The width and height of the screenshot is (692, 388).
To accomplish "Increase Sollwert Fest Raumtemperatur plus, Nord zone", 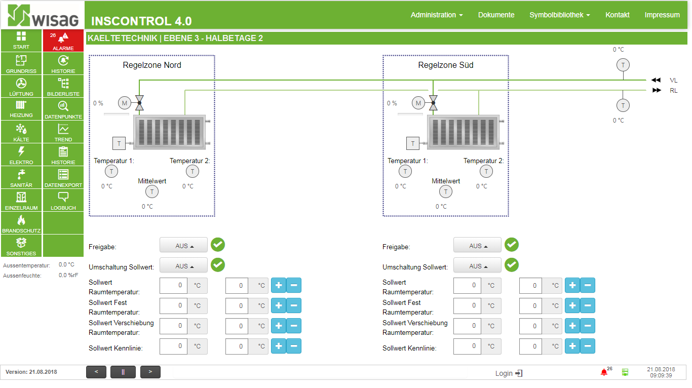I will point(279,305).
